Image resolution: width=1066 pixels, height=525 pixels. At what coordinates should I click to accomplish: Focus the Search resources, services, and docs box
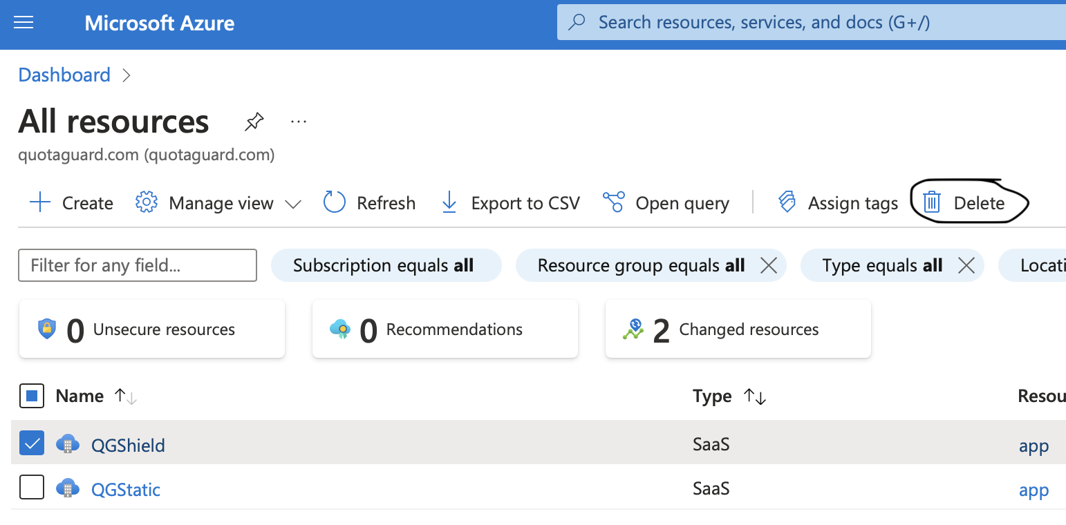tap(812, 23)
